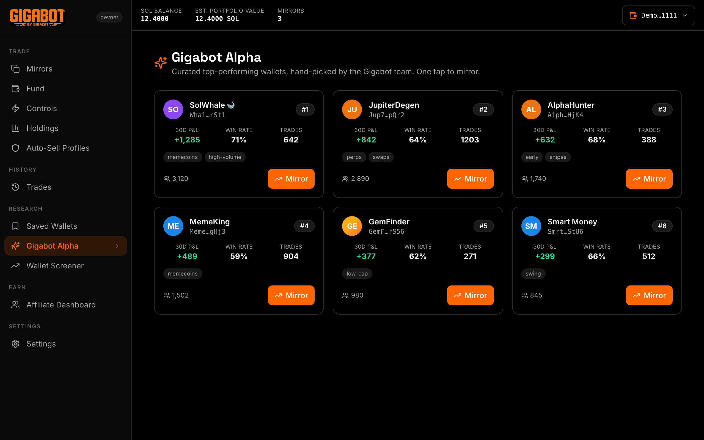Click the ME avatar on MemeKing card
The image size is (704, 440).
[x=173, y=226]
